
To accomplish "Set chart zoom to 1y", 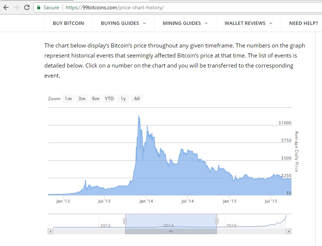I will [x=123, y=99].
